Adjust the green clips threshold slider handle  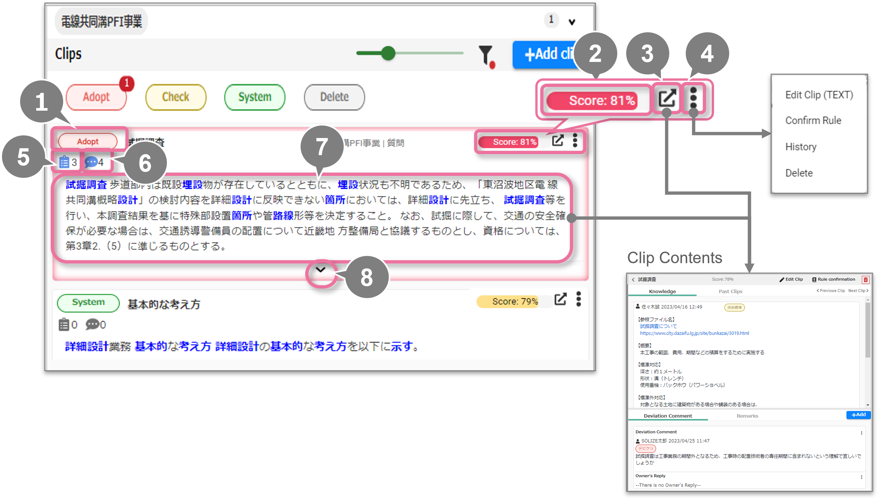click(388, 53)
